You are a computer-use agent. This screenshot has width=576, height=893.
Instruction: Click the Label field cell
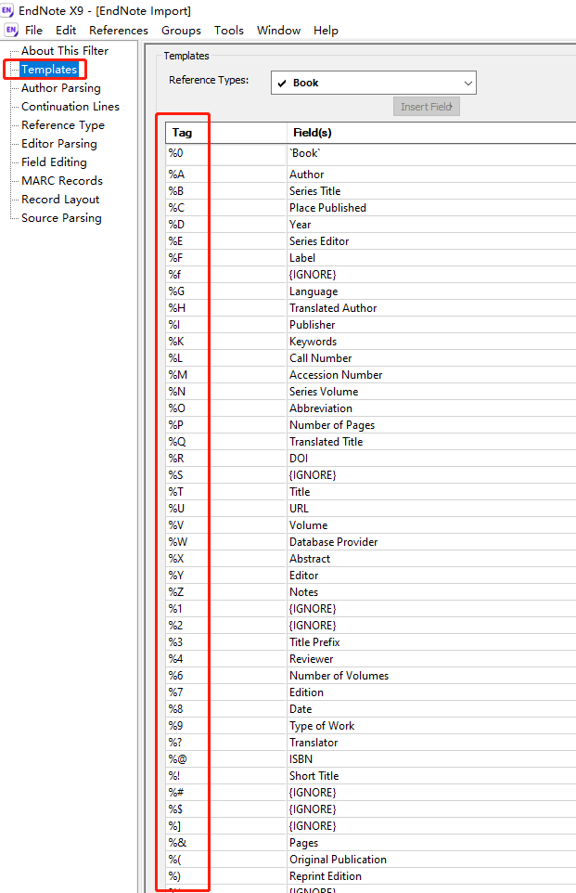(x=431, y=258)
